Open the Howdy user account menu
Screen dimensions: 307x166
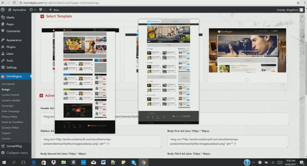click(x=290, y=10)
